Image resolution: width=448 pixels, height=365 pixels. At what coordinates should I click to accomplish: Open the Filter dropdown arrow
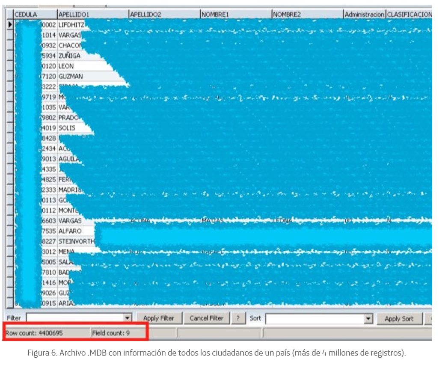click(x=127, y=318)
